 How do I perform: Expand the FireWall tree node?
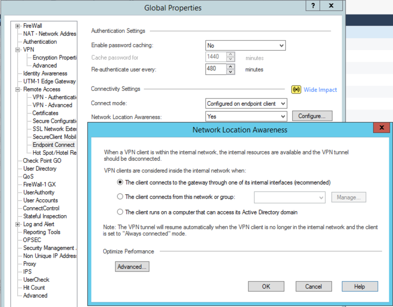(x=18, y=26)
